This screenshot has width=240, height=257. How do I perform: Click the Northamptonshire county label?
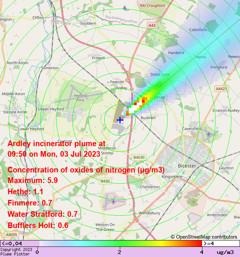click(x=121, y=19)
